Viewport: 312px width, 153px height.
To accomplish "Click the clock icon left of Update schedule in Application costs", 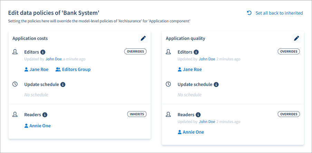I will coord(15,84).
